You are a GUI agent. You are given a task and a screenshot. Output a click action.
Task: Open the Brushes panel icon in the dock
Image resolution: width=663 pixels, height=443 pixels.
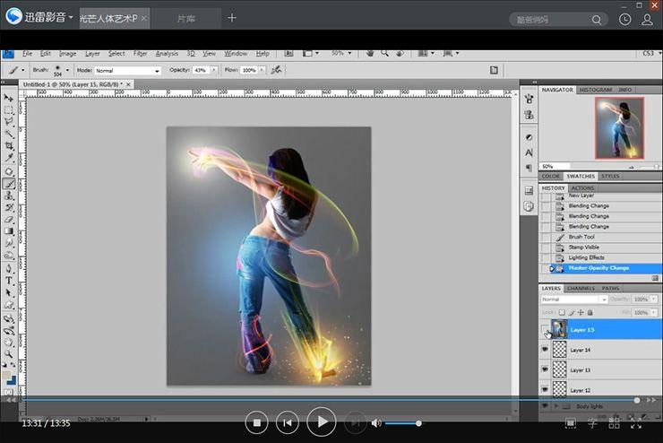coord(529,99)
